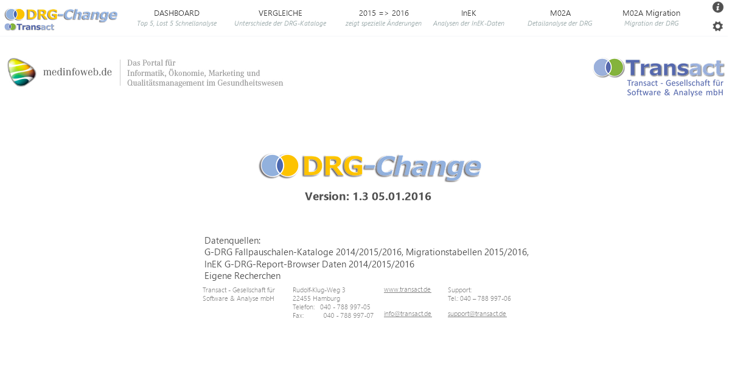
Task: Click Support Tel. 040 – 788 997-06
Action: [479, 298]
